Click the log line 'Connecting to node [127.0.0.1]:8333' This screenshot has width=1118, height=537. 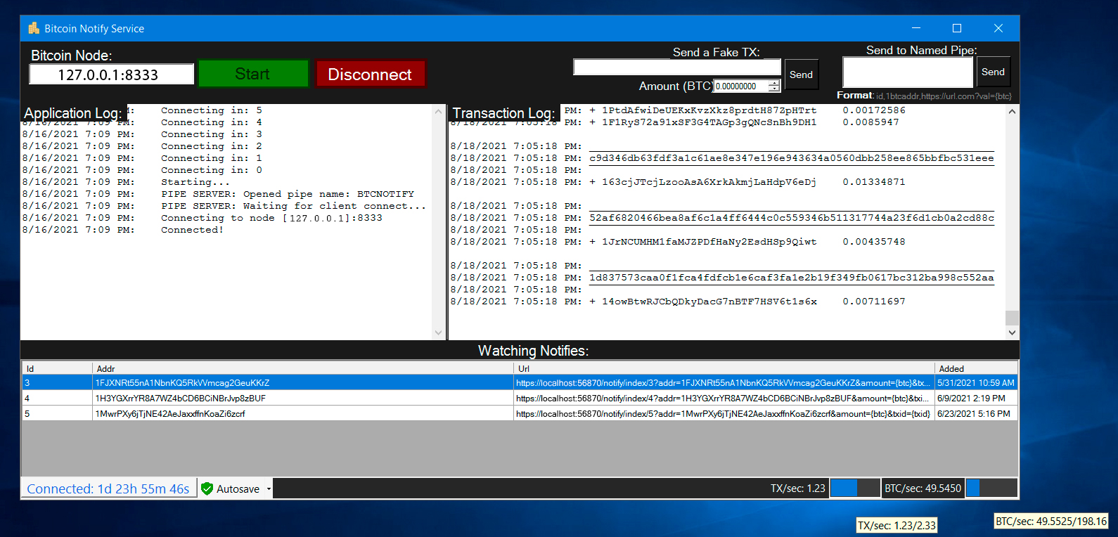(x=271, y=218)
